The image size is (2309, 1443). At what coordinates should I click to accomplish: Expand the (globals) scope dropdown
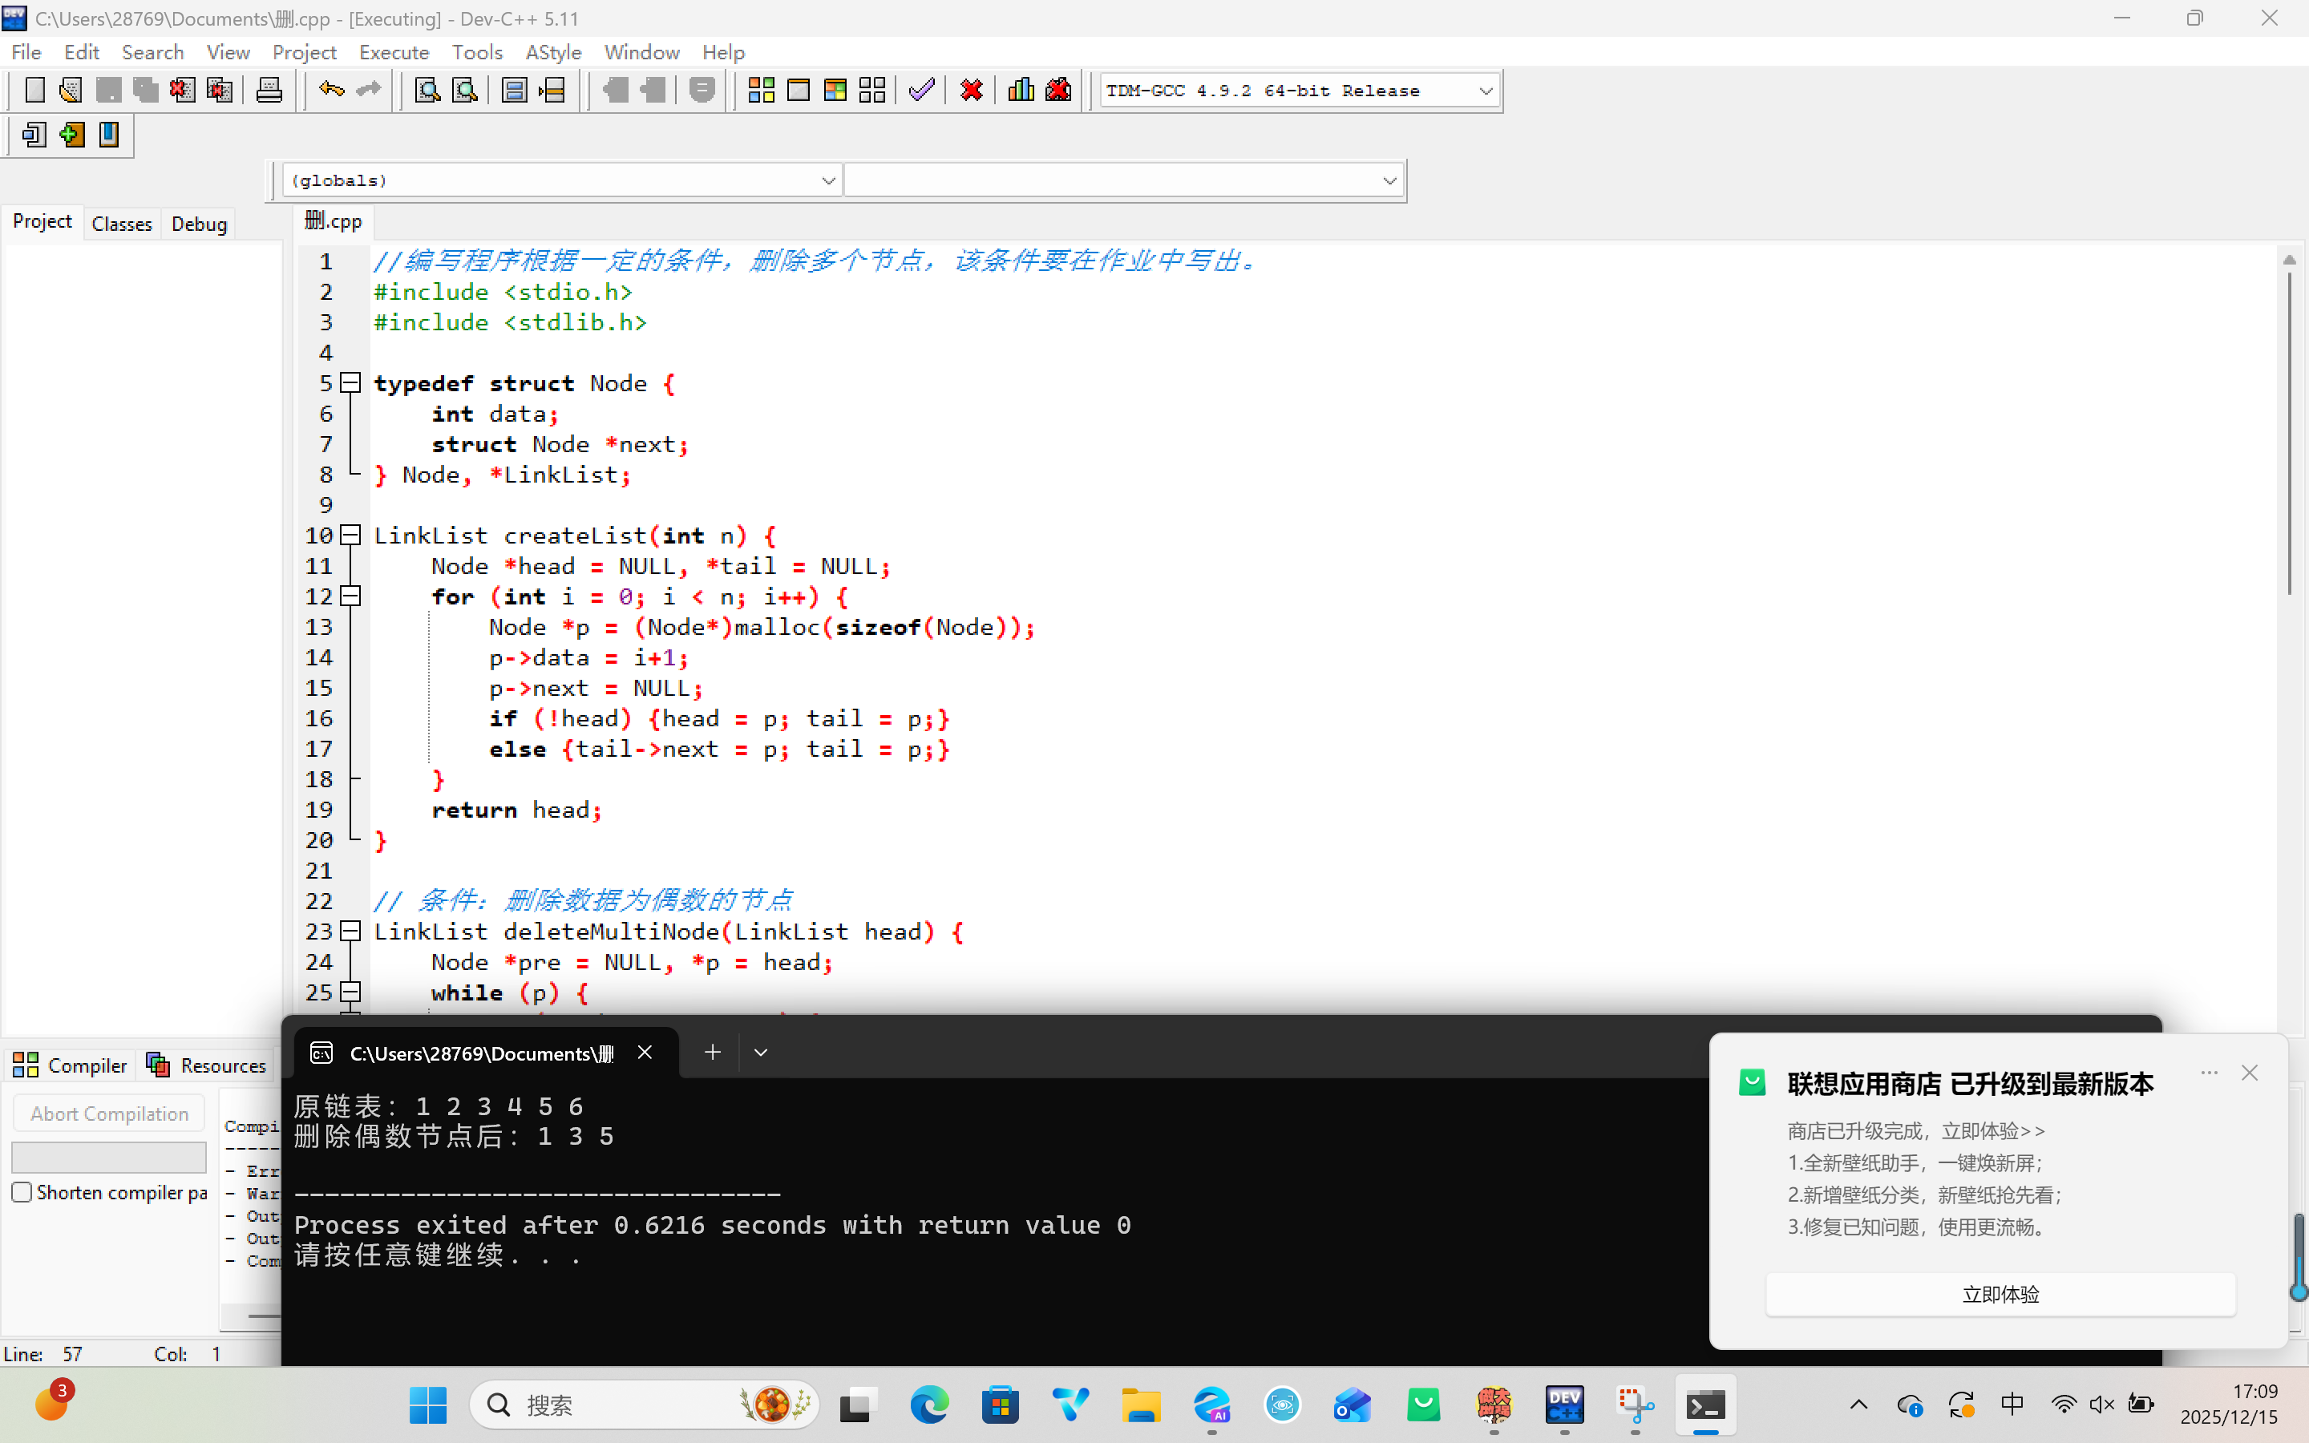pos(827,180)
